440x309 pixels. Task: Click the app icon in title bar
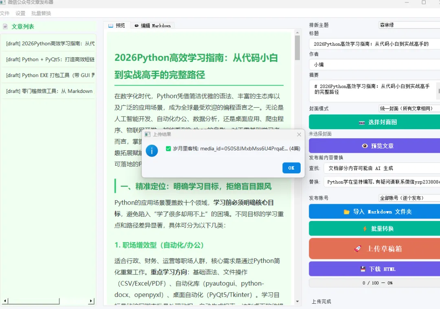(x=2, y=2)
